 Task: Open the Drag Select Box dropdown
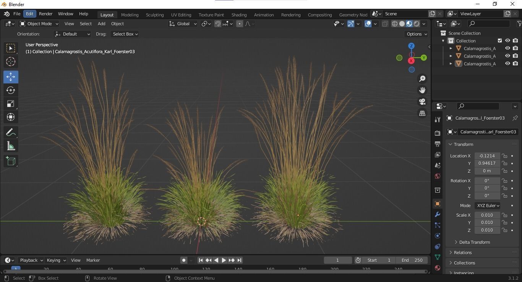pyautogui.click(x=125, y=34)
